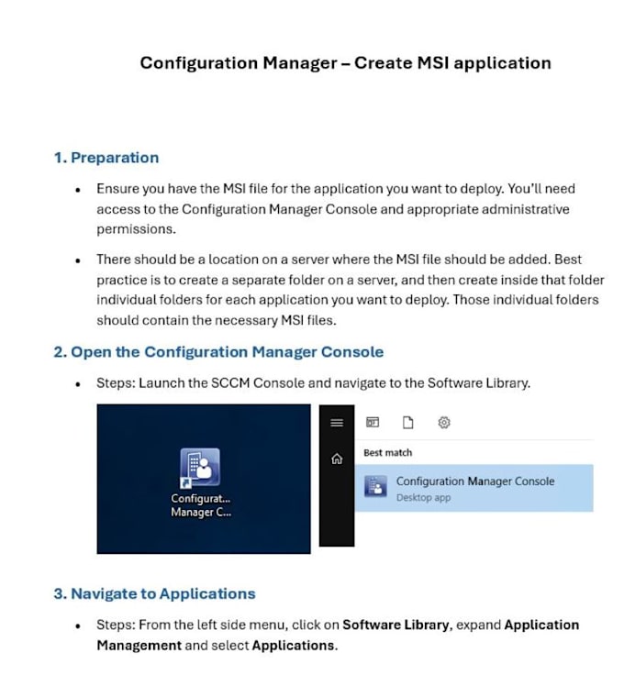
Task: Click the '1. Preparation' heading
Action: 106,158
